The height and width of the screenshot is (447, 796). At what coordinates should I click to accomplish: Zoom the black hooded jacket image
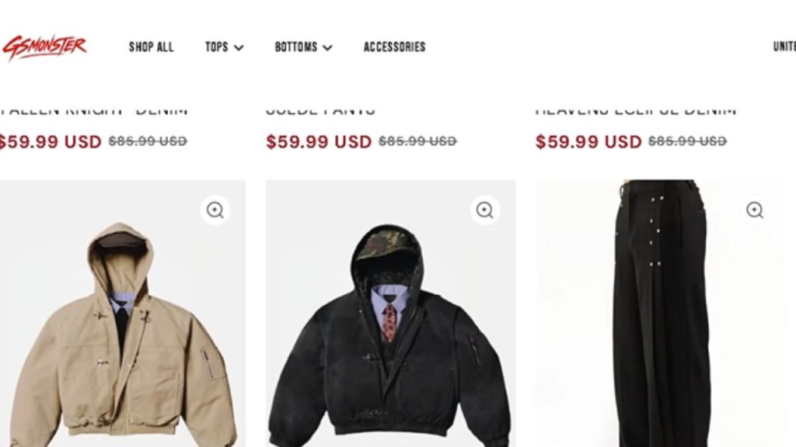[485, 210]
